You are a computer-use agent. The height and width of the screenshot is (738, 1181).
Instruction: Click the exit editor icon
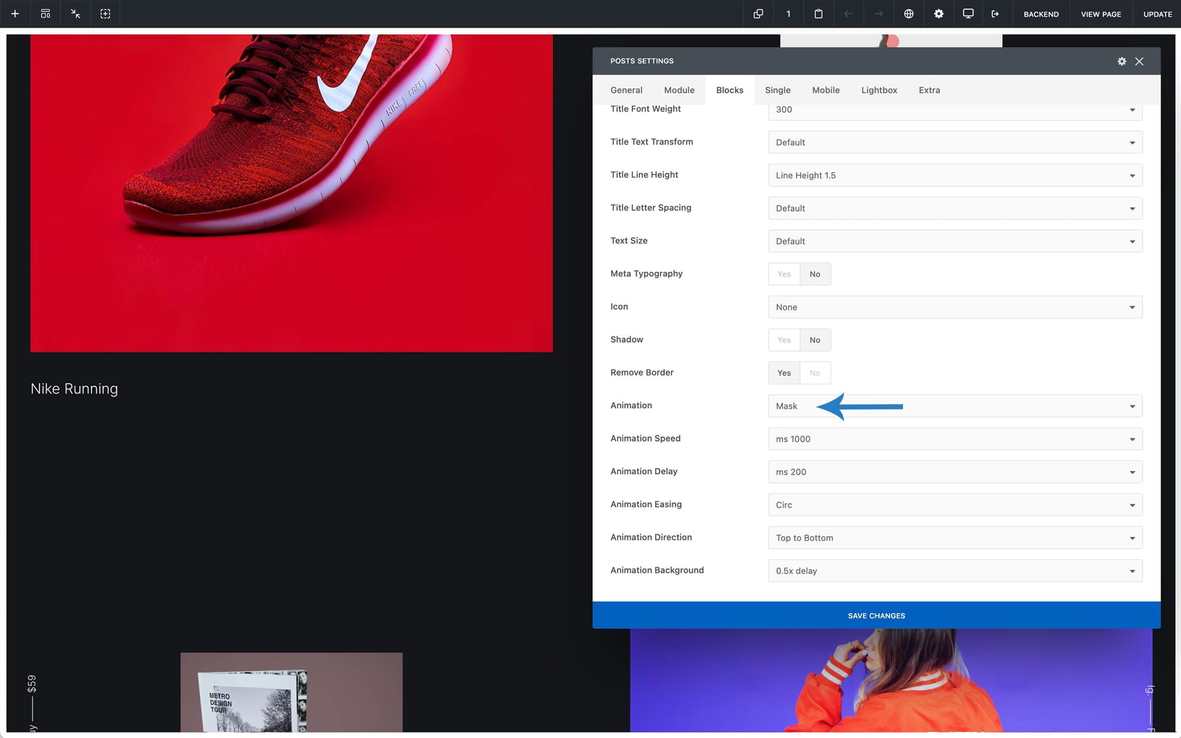click(x=995, y=14)
